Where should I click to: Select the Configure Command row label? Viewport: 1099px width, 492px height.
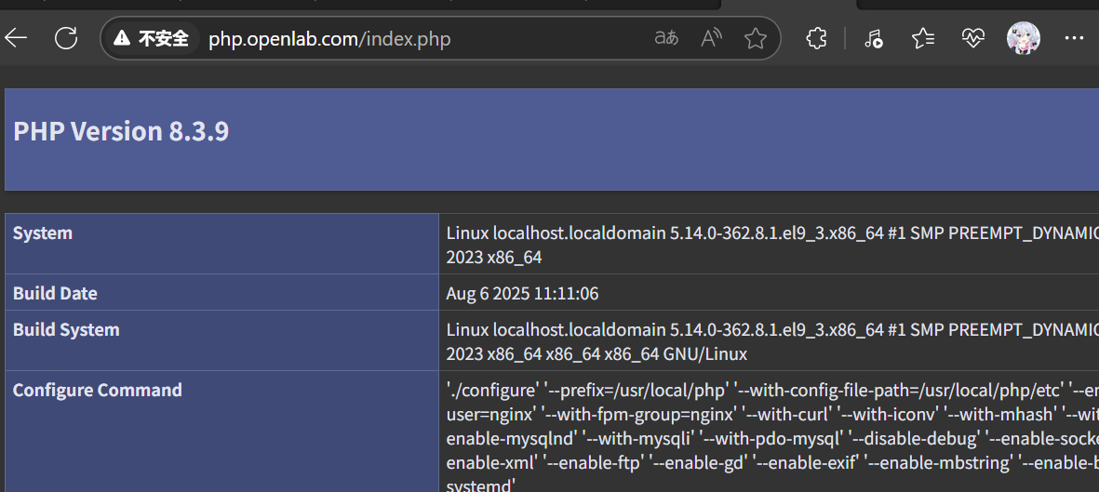coord(98,390)
